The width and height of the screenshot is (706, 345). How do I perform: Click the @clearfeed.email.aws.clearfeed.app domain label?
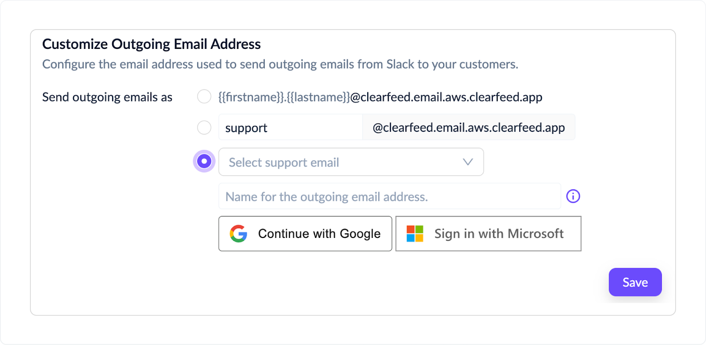469,127
